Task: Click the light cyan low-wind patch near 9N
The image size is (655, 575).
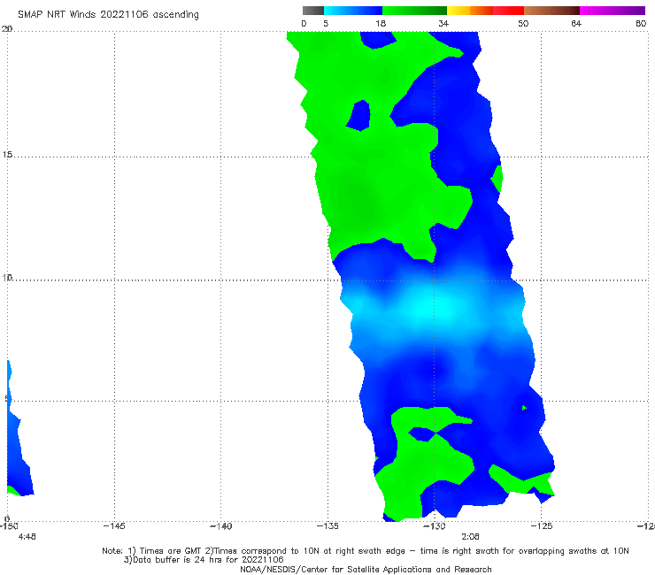Action: pyautogui.click(x=432, y=306)
